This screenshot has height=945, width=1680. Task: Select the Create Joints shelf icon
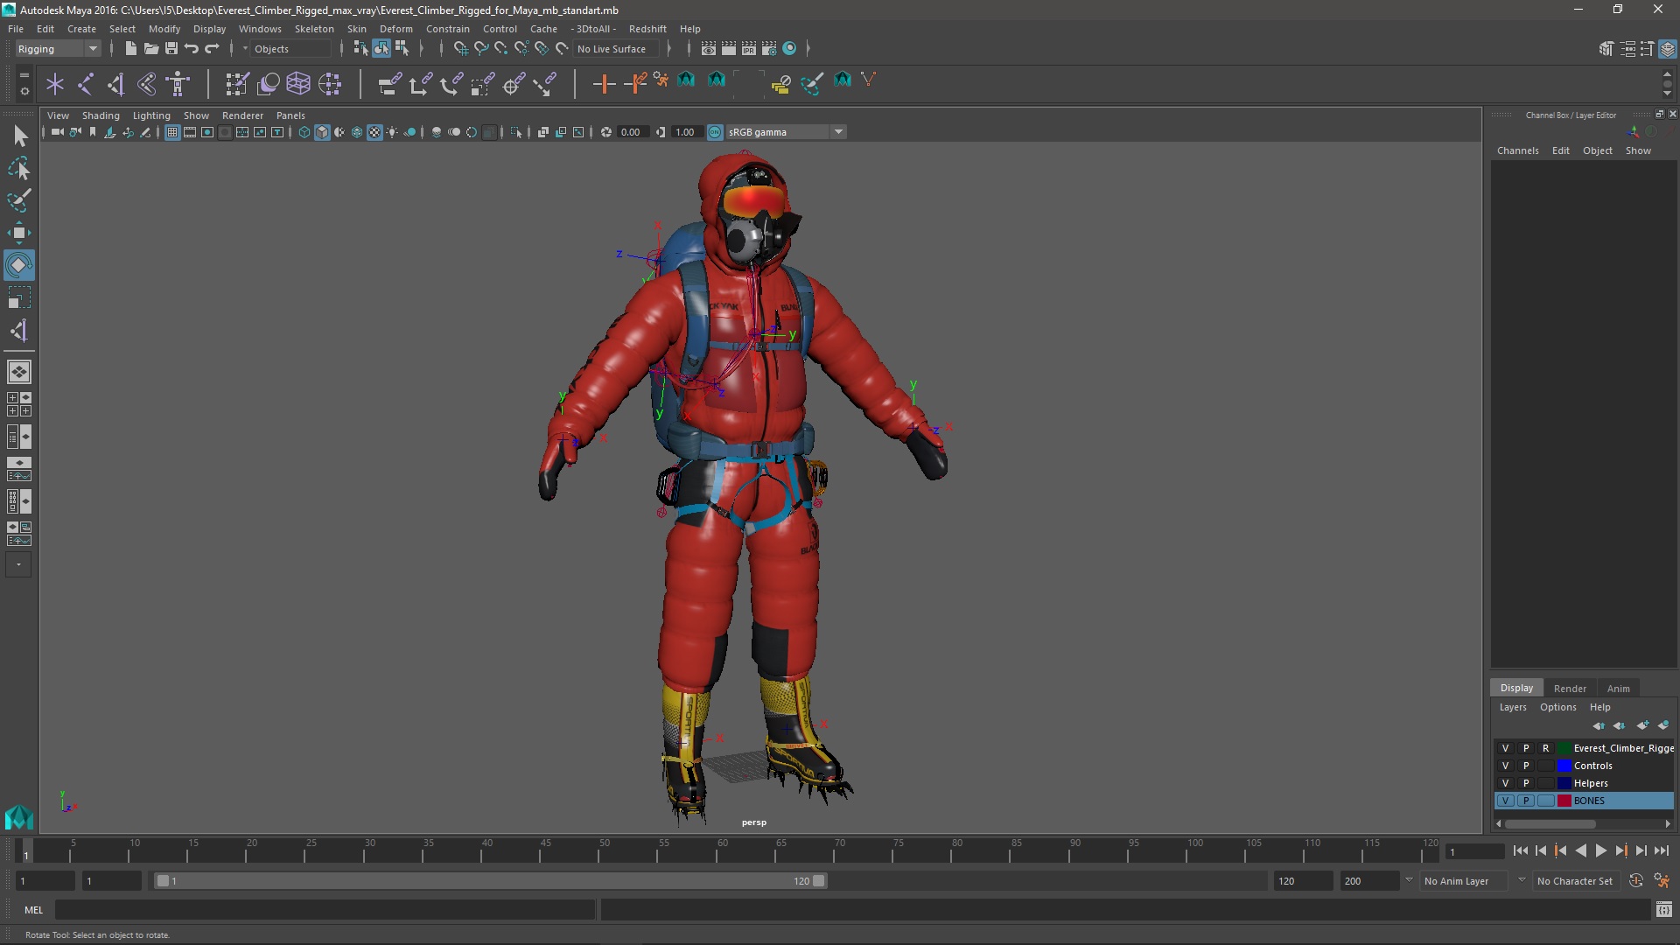pyautogui.click(x=86, y=84)
